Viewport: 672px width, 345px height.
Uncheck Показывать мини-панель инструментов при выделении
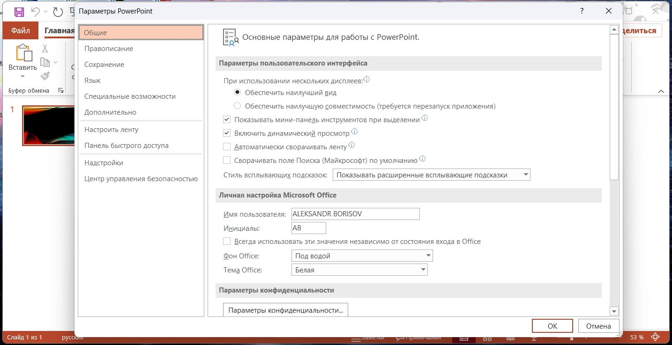227,120
